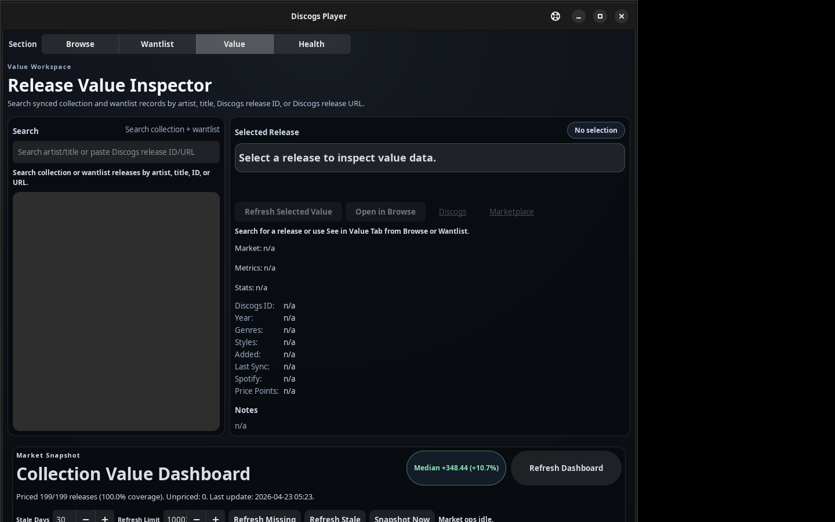Click the 'Market: n/a' line
835x522 pixels.
255,248
